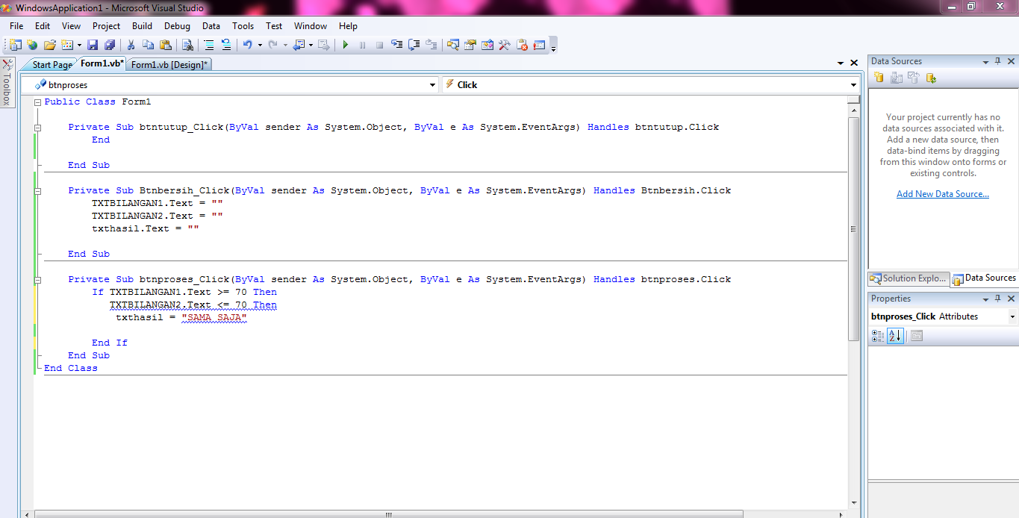Open the Debug menu
The width and height of the screenshot is (1019, 518).
click(x=177, y=25)
